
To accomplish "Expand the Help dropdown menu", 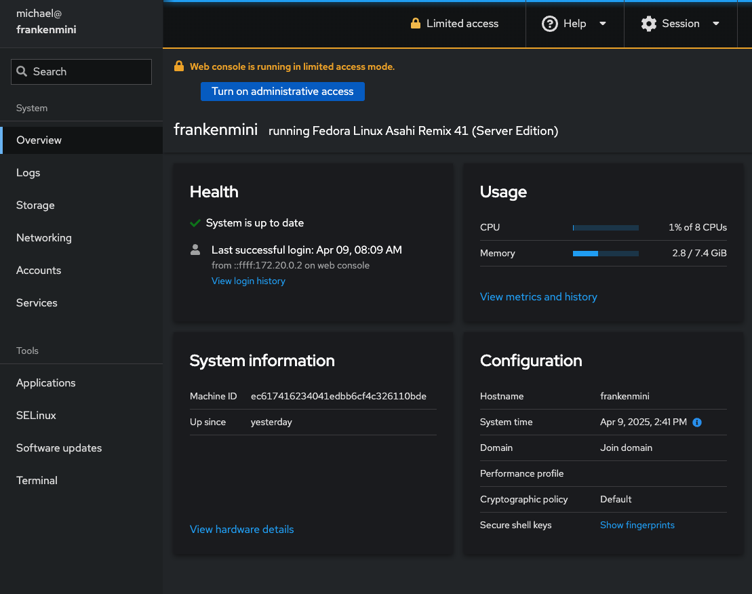I will 602,24.
